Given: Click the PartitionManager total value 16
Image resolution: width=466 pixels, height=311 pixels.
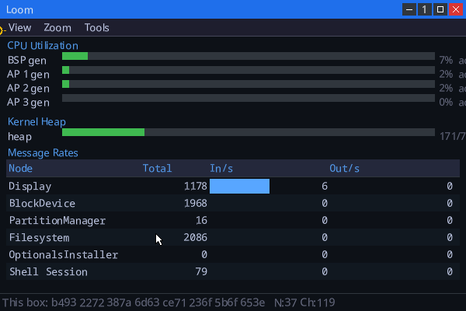Looking at the screenshot, I should pos(201,221).
